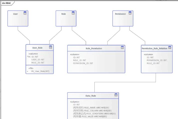Click the Permission_Rule_Relation table icon

tap(170, 47)
